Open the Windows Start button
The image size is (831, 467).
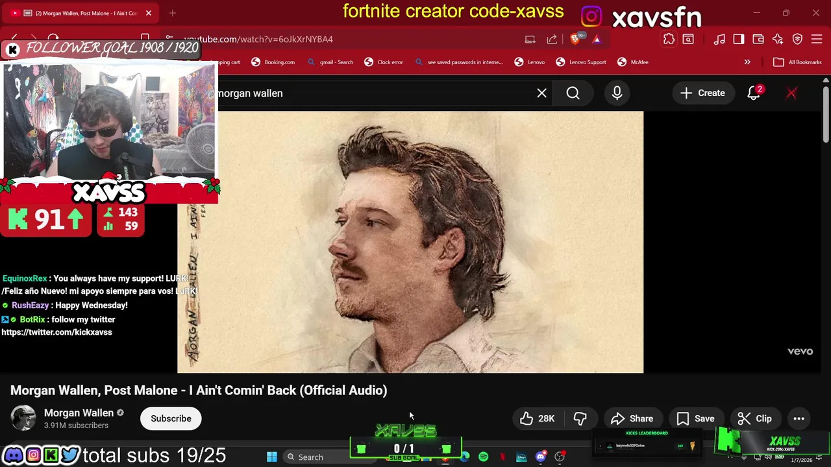[x=272, y=457]
